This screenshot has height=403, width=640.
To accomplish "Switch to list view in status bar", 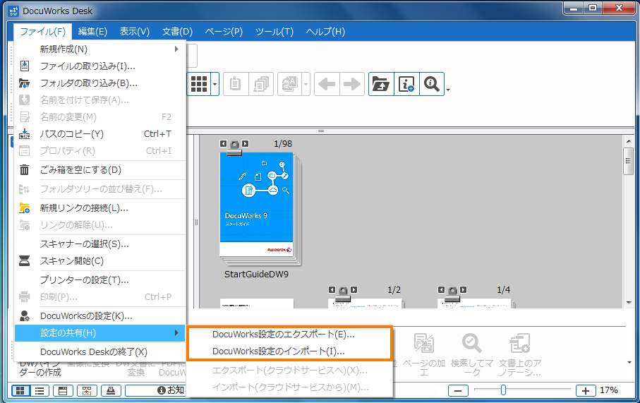I will pyautogui.click(x=40, y=391).
